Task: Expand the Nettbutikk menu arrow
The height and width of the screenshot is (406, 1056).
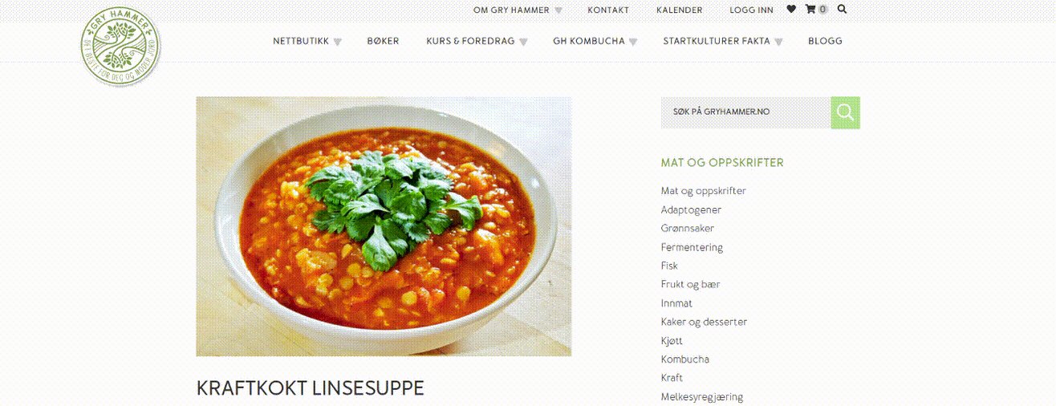Action: pyautogui.click(x=337, y=43)
